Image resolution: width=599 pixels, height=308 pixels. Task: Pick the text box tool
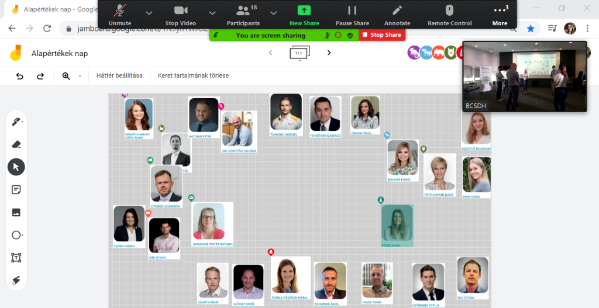coord(16,258)
